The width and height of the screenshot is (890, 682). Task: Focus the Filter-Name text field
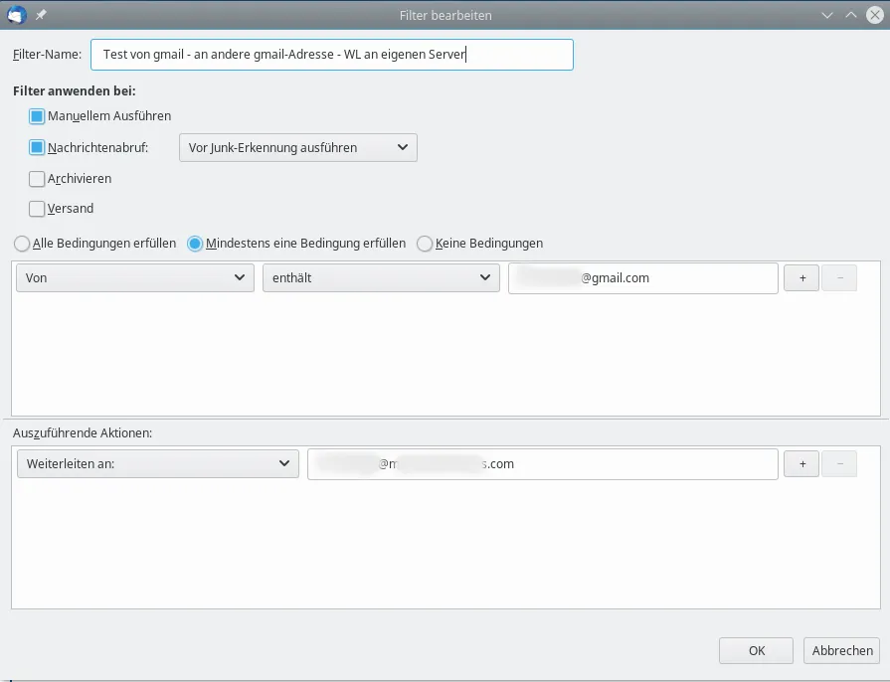(332, 55)
